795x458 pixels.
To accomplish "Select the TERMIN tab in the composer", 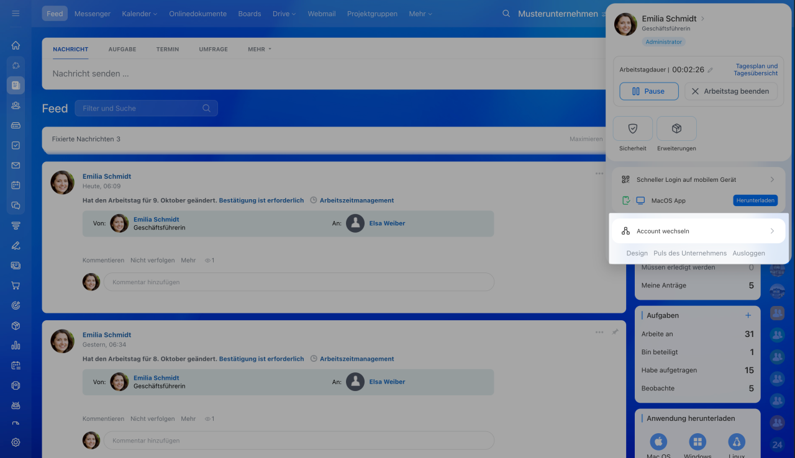I will (x=168, y=49).
